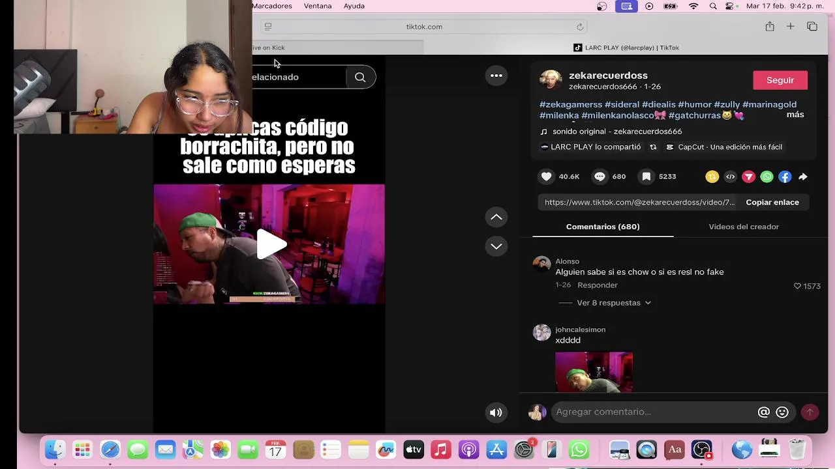Open Calendar from the Dock

point(275,449)
